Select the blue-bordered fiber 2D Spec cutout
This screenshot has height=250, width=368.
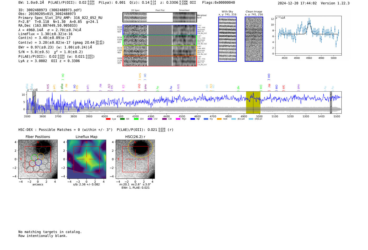click(135, 30)
